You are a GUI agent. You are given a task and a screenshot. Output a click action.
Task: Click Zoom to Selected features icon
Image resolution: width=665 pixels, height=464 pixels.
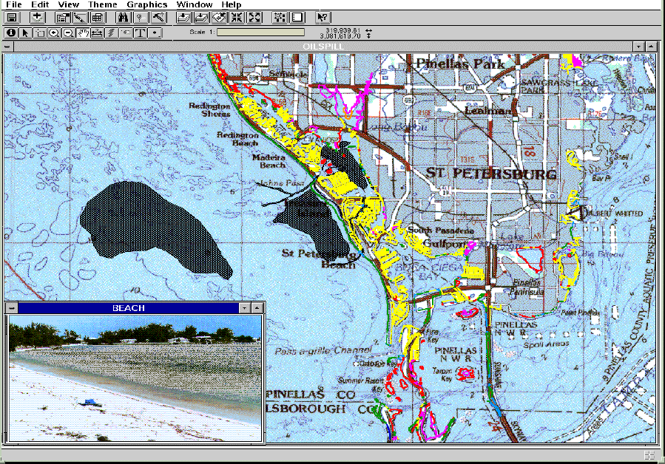click(219, 18)
